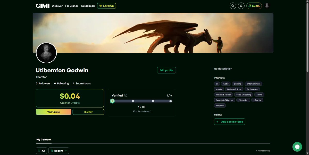Click the Beauty & Skincare tag
The height and width of the screenshot is (155, 309).
[224, 100]
